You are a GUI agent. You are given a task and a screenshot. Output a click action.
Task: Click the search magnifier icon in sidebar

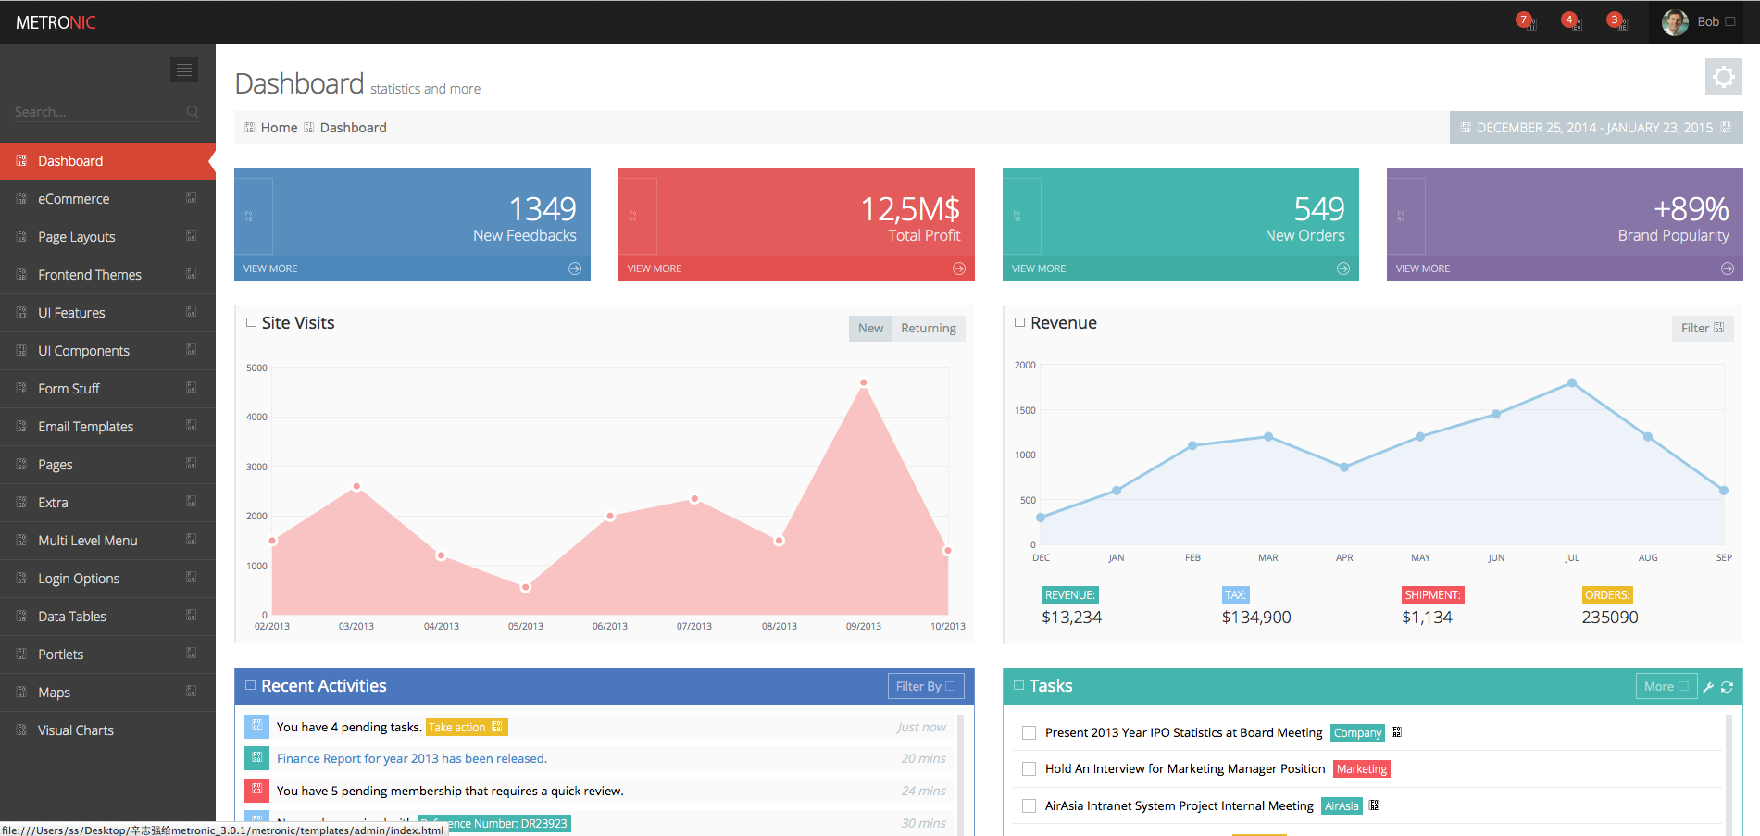click(193, 112)
